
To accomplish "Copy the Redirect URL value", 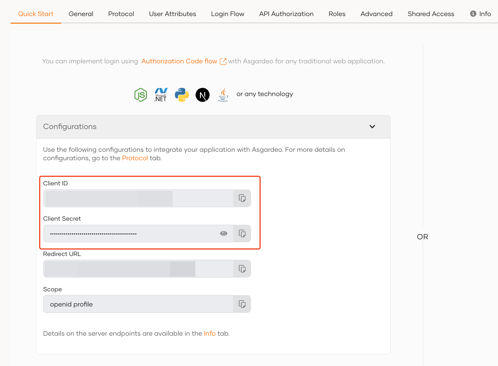I will pos(242,269).
